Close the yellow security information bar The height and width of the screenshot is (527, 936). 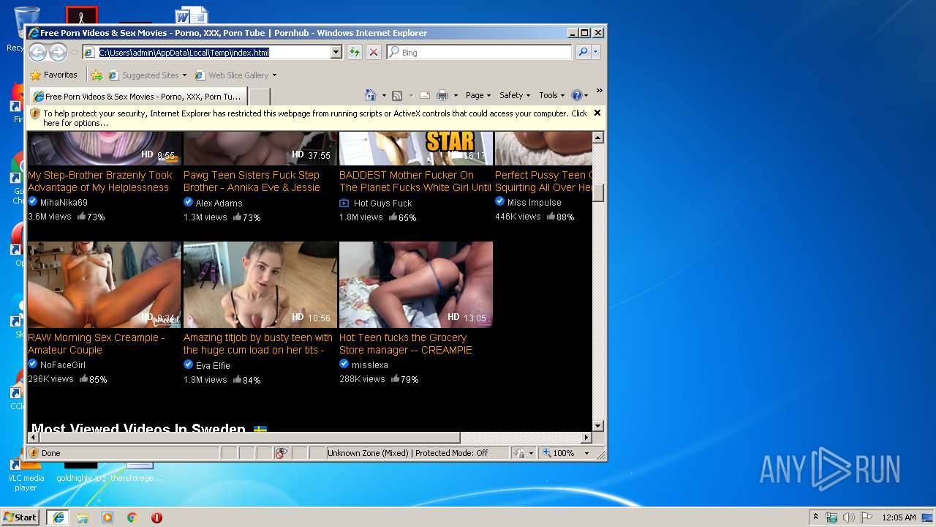coord(597,113)
